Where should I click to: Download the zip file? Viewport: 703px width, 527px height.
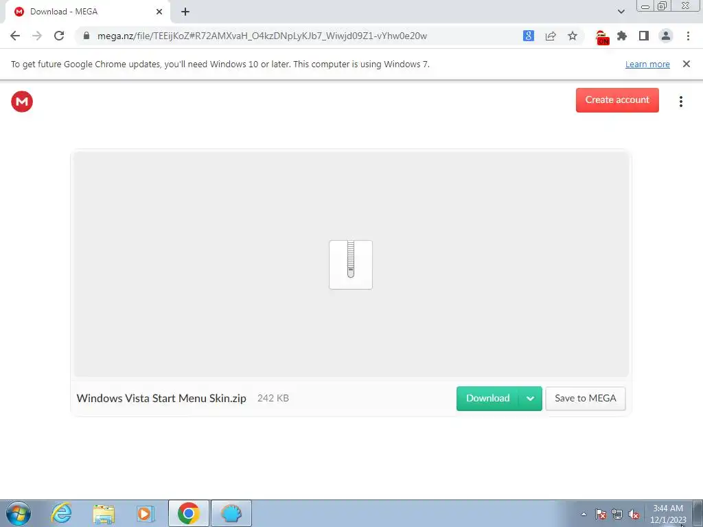point(487,399)
